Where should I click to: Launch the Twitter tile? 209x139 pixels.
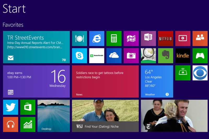click(10, 107)
